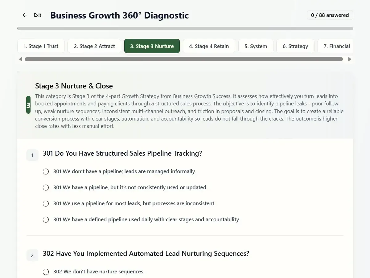Click the progress bar below the title
The height and width of the screenshot is (278, 370).
pos(185,28)
